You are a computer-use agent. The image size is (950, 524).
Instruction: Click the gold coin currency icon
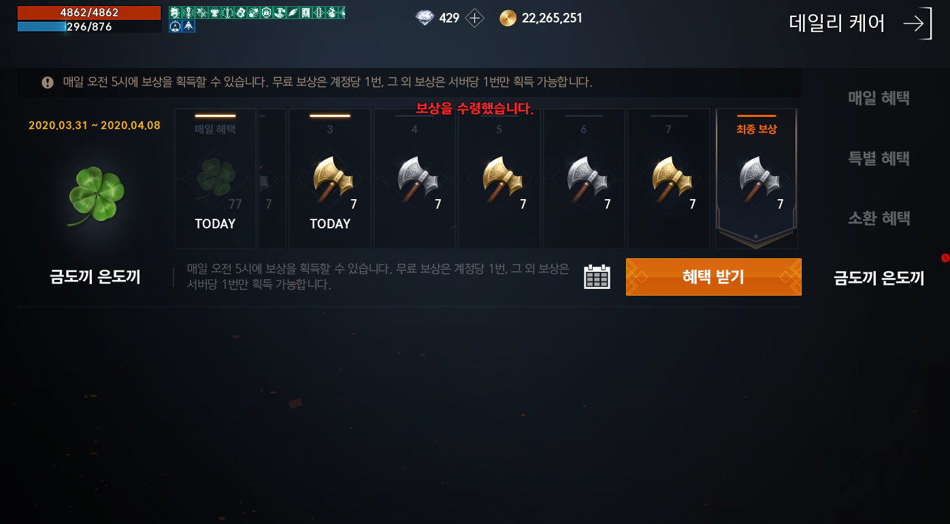(x=508, y=18)
